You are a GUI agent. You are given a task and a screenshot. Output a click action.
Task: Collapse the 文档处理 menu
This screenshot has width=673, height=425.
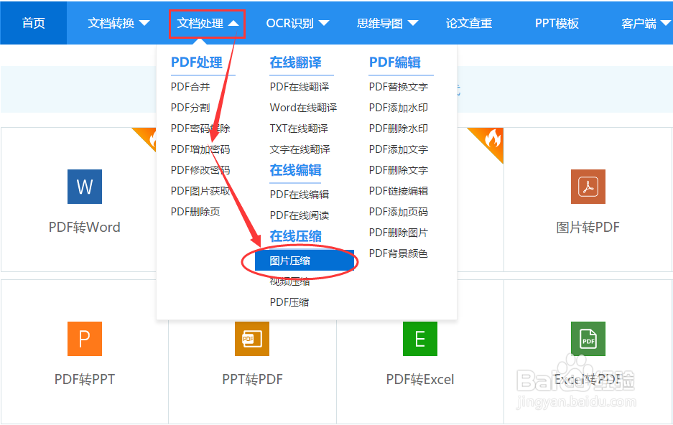point(207,22)
